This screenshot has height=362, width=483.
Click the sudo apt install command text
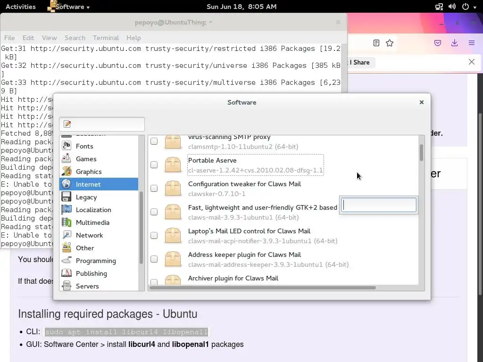click(126, 332)
